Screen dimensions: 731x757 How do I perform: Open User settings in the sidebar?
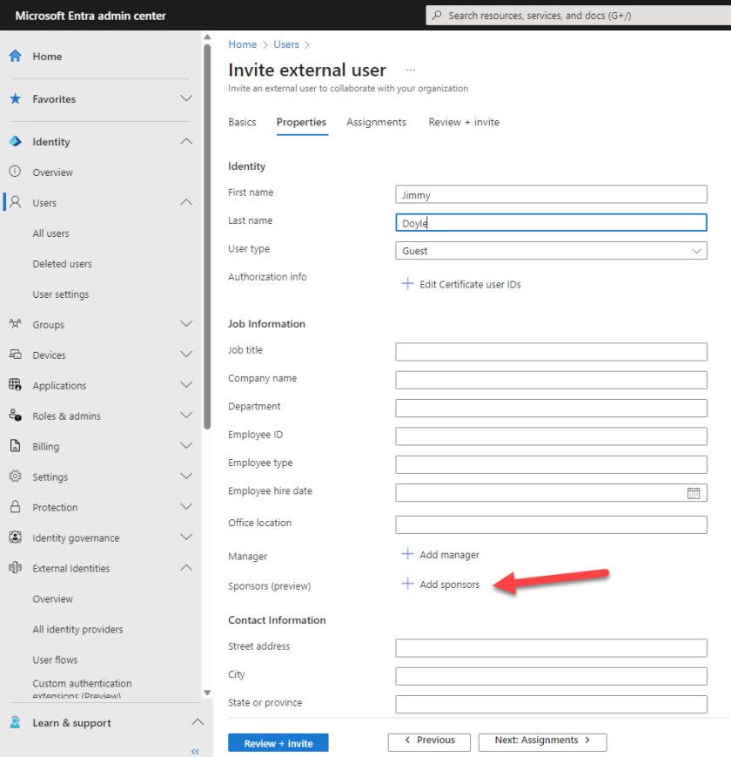61,294
